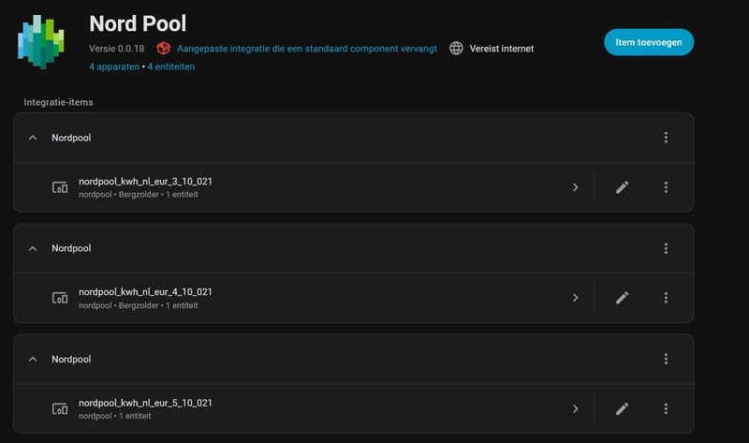Screen dimensions: 749x443
Task: Open three-dot menu of third Nordpool entry
Action: tap(666, 359)
